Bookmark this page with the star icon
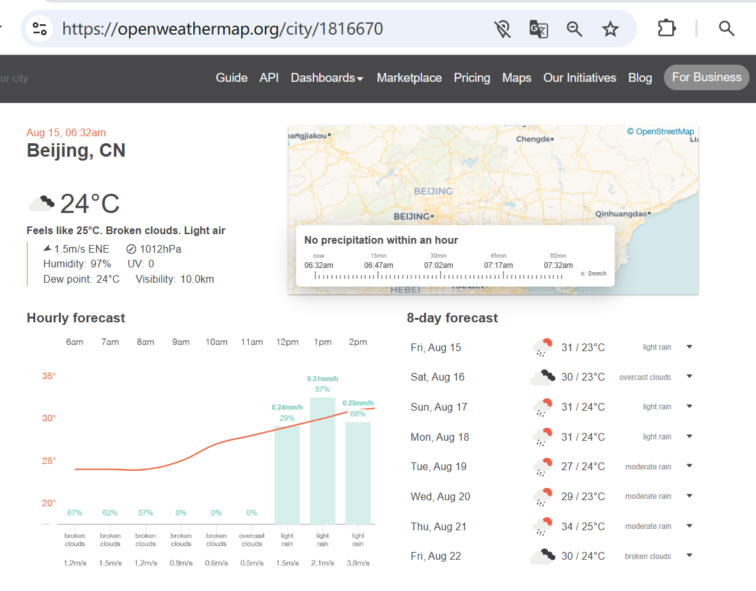Image resolution: width=756 pixels, height=591 pixels. point(610,29)
